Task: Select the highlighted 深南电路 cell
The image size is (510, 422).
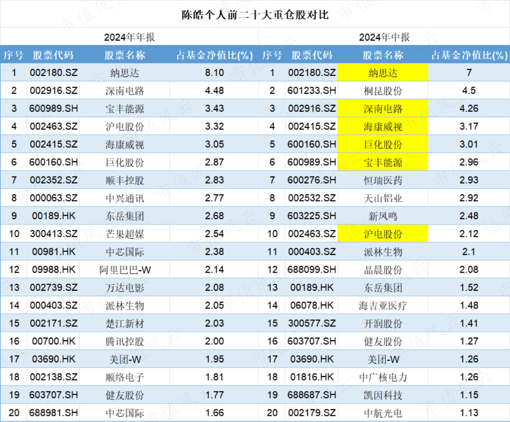Action: [383, 108]
